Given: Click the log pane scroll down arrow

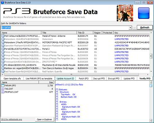Looking at the screenshot, I should coord(151,120).
